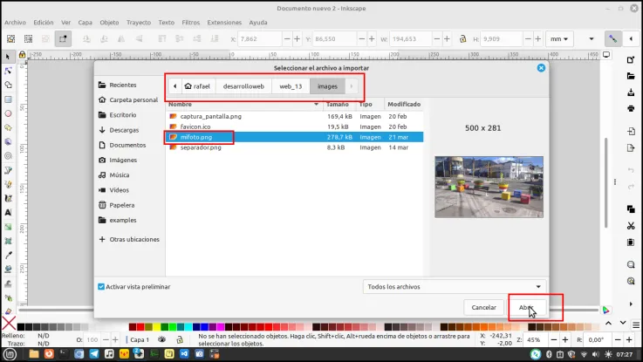Pick the circle/ellipse tool
This screenshot has height=362, width=643.
pyautogui.click(x=8, y=113)
